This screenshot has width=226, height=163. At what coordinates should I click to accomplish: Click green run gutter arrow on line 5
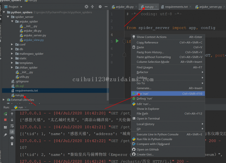pyautogui.click(x=117, y=41)
